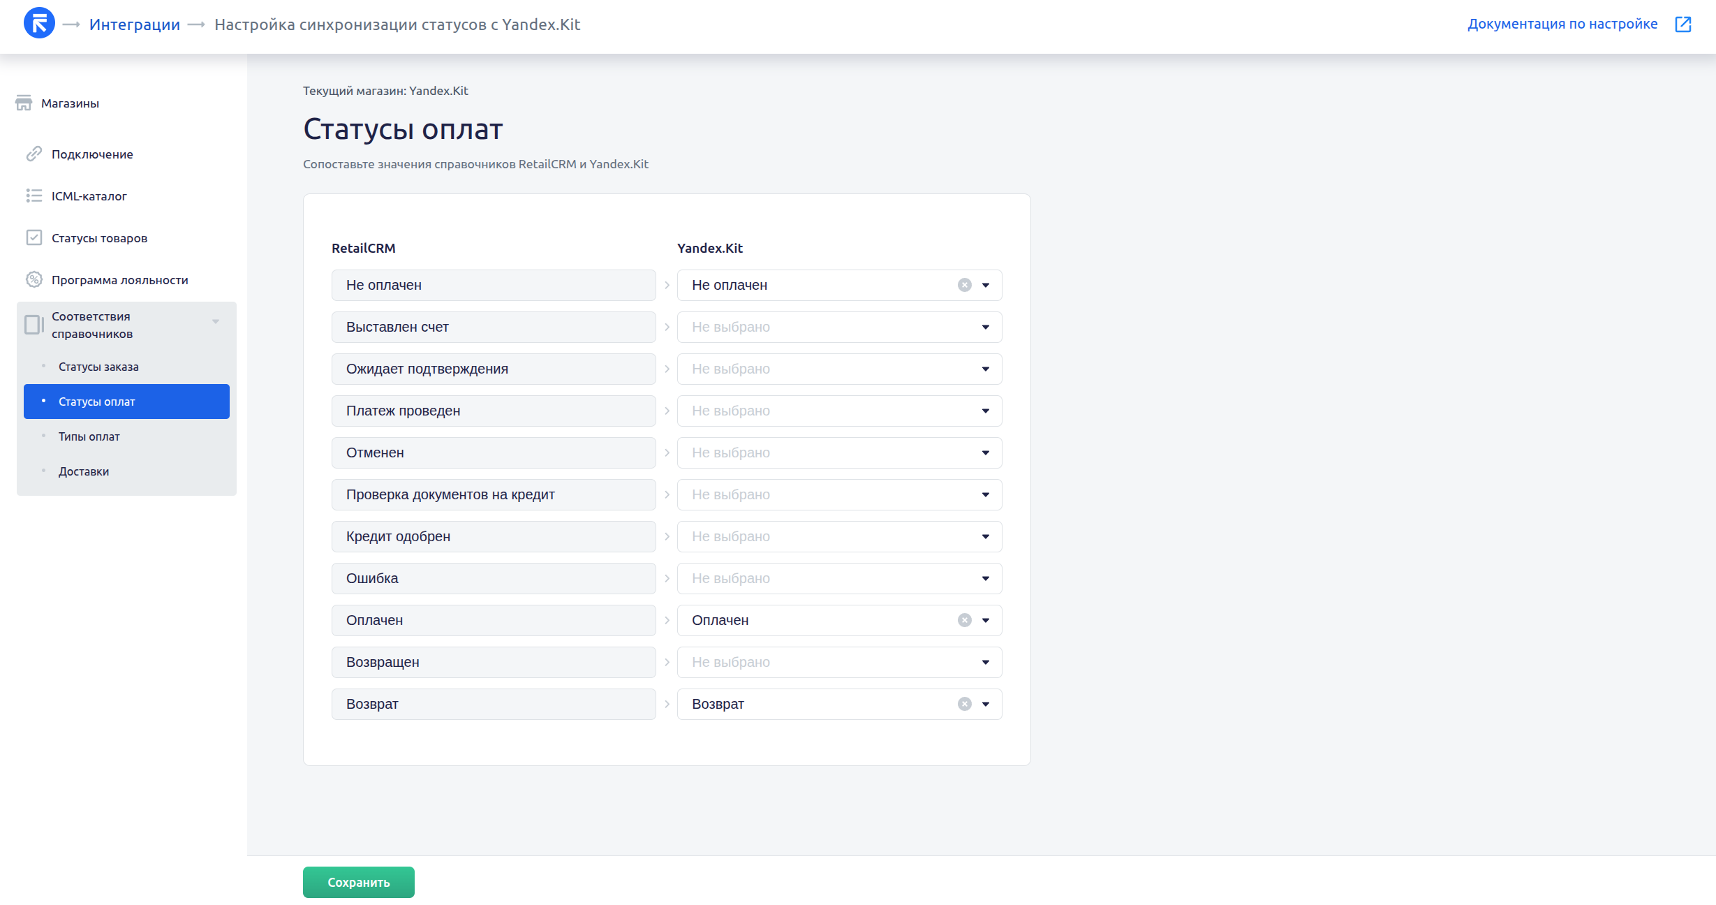Open dropdown for Возвращен status
The width and height of the screenshot is (1716, 905).
(986, 662)
